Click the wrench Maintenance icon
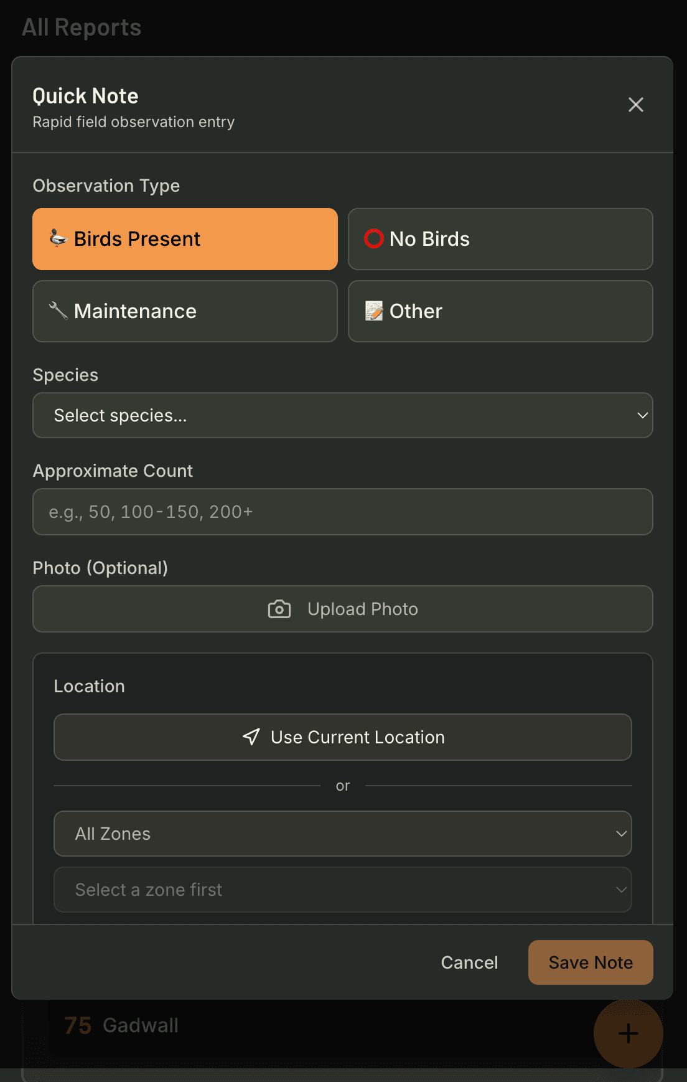The width and height of the screenshot is (687, 1082). 58,311
